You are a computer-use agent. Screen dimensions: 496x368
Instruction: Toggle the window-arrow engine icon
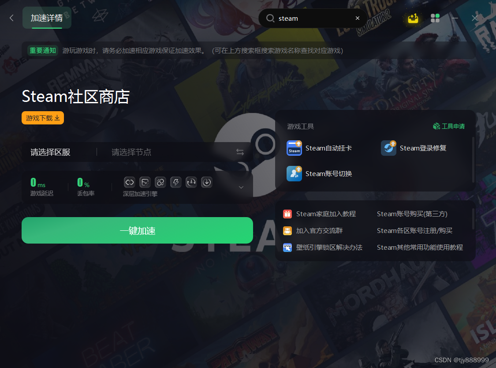point(145,182)
